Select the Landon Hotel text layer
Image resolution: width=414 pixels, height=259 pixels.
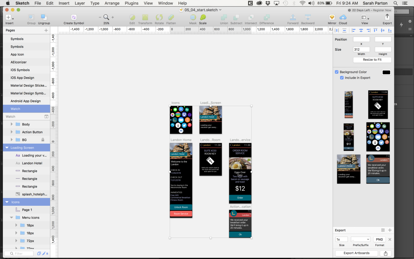tap(26, 163)
